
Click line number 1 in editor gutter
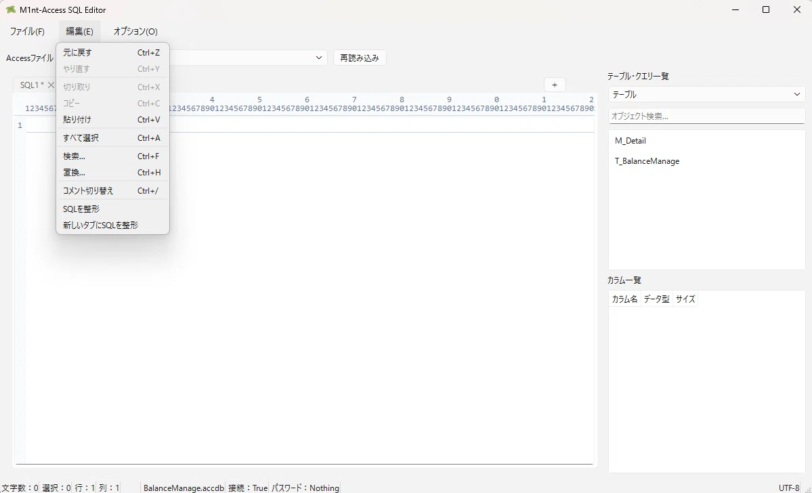(x=20, y=125)
